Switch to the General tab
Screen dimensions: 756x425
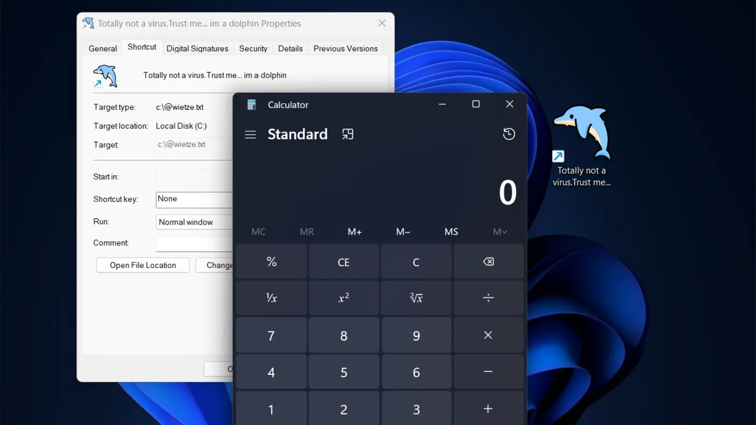click(x=103, y=49)
